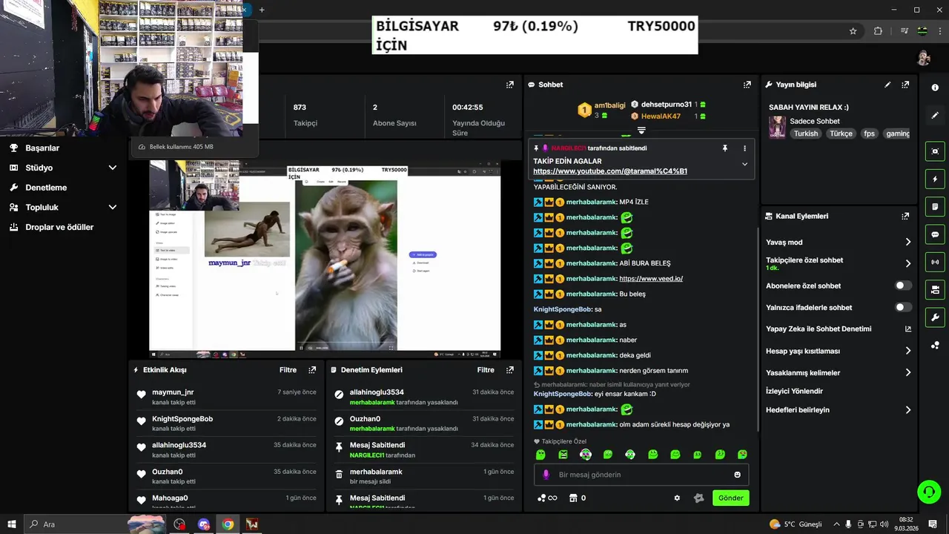Open Filtre in Etkinlik Akışı panel
949x534 pixels.
(x=288, y=370)
